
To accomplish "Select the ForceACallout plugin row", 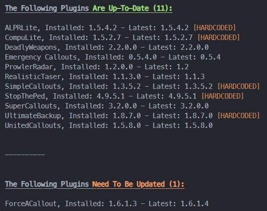I will coord(107,203).
